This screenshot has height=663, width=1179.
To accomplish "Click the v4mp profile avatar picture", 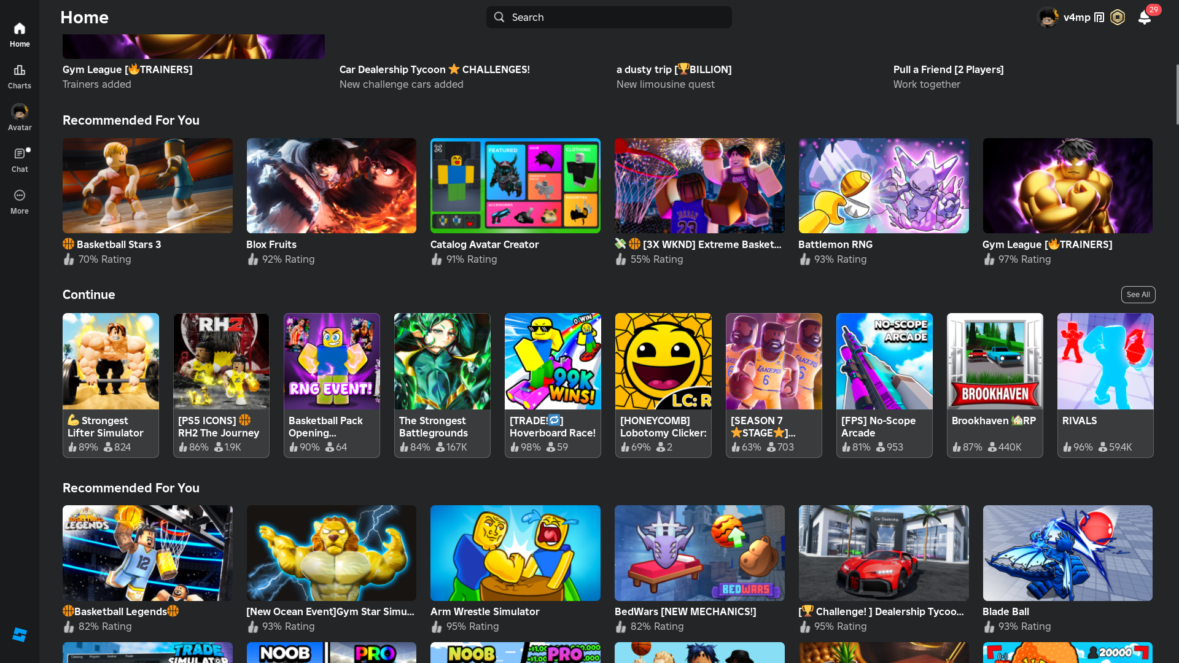I will pos(1048,17).
